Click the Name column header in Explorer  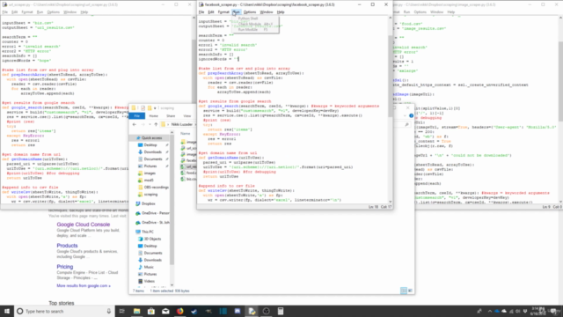[x=186, y=133]
